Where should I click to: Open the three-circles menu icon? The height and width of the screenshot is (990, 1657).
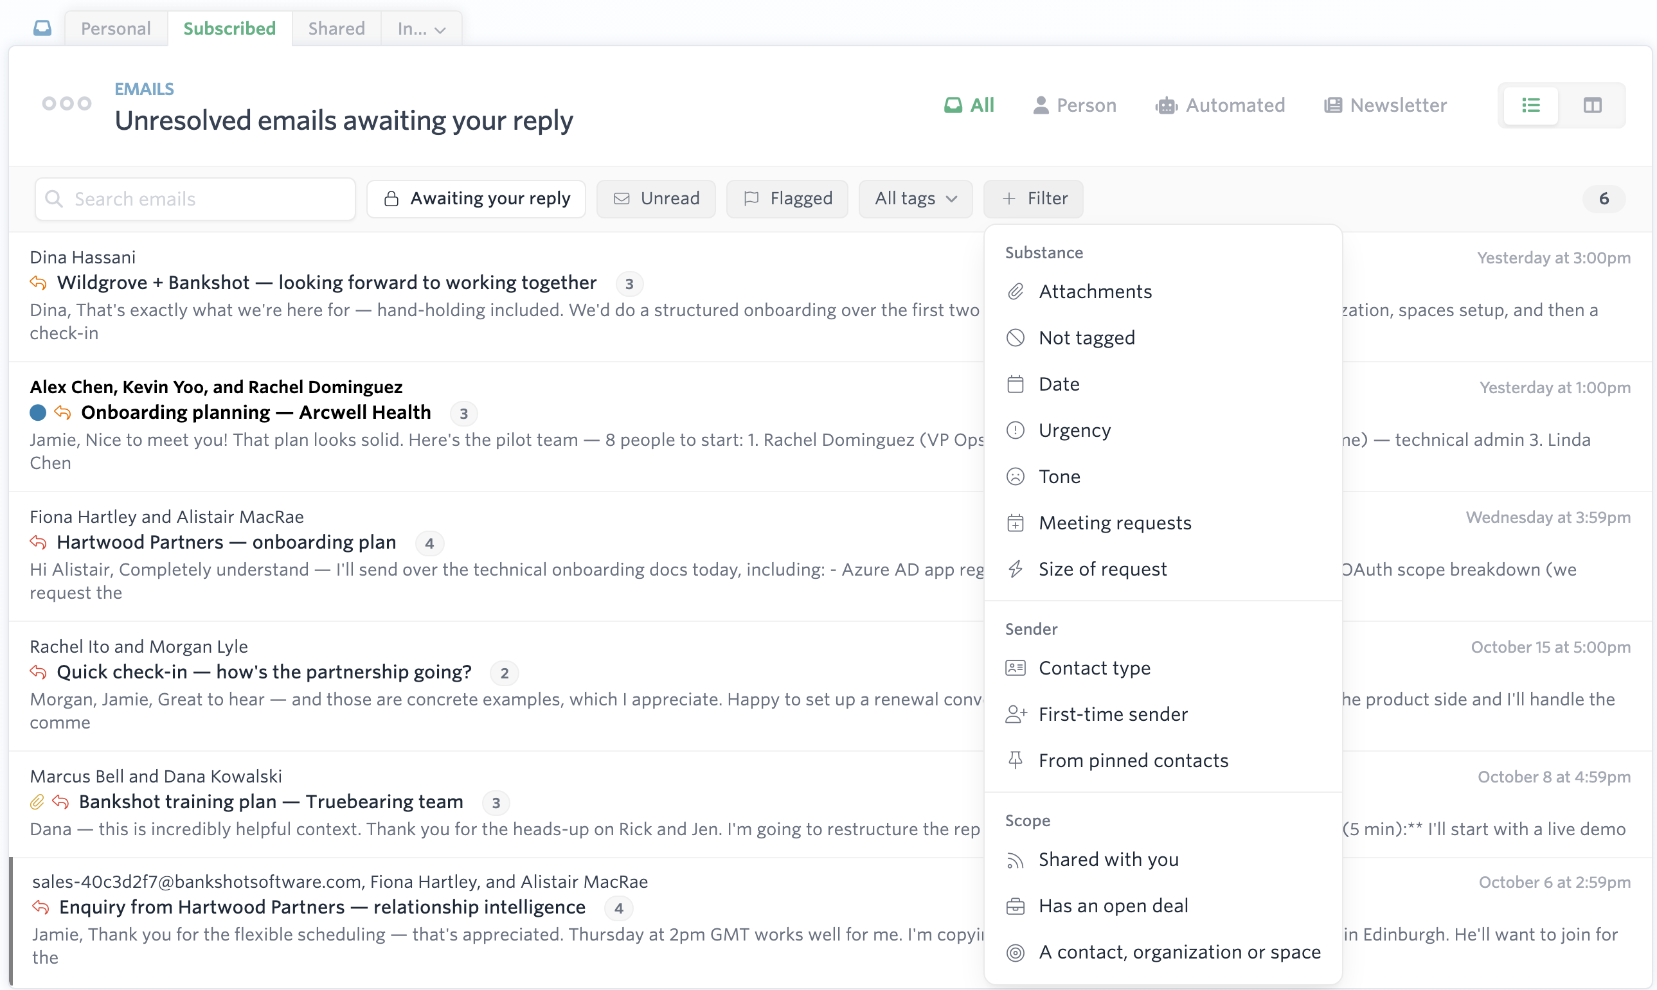[x=66, y=103]
